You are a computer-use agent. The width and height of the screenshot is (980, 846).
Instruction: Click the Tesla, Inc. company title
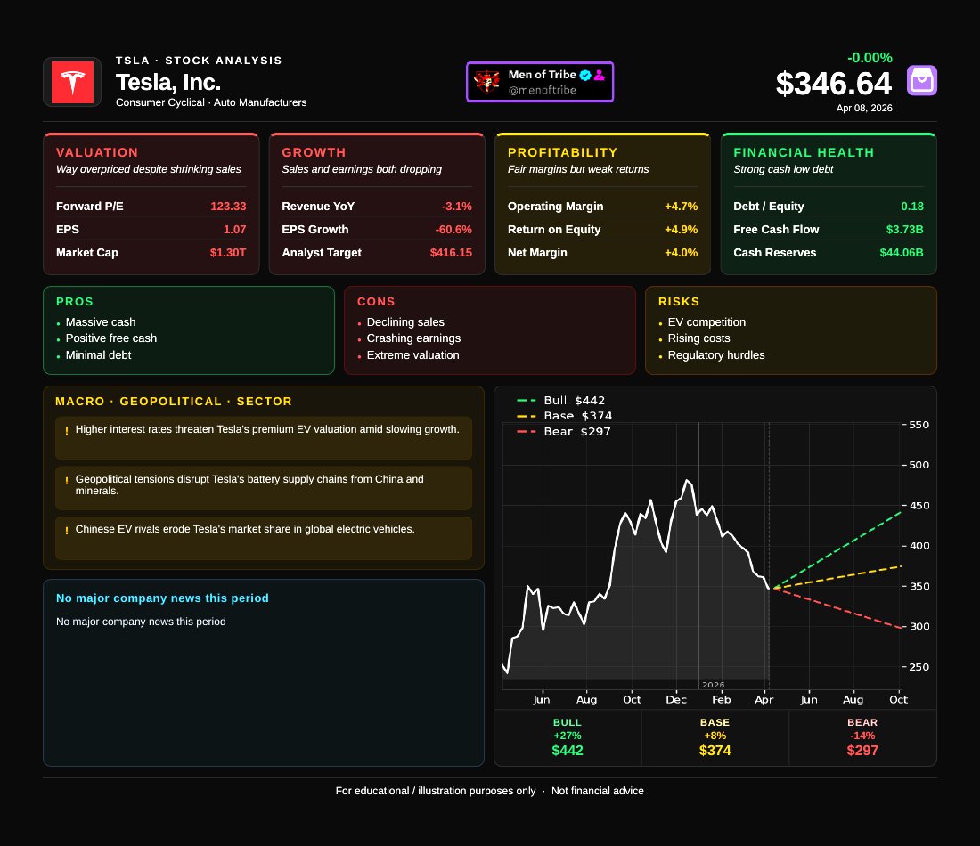(168, 83)
